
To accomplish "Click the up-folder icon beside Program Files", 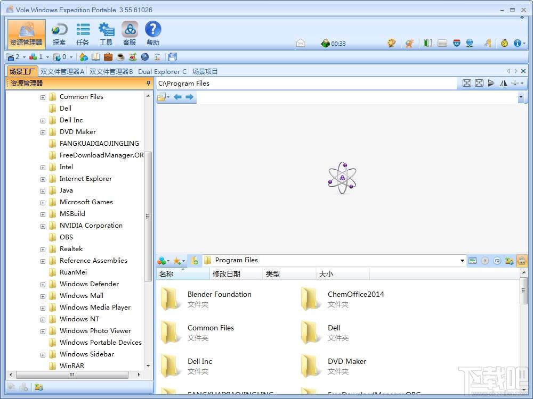I will [195, 261].
